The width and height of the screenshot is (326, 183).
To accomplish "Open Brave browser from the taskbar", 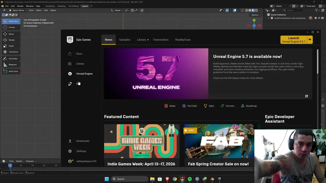I will 167,179.
